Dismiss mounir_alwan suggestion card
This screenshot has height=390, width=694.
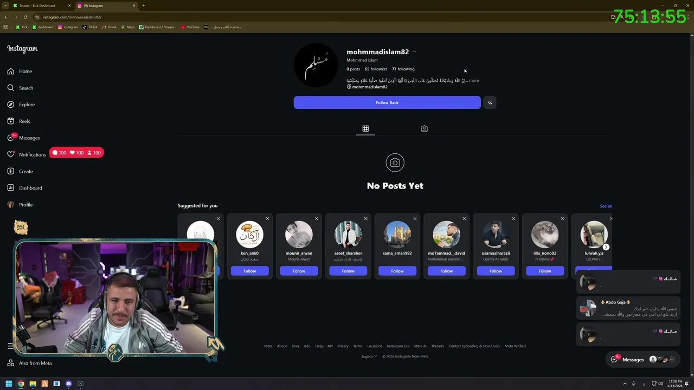tap(317, 218)
